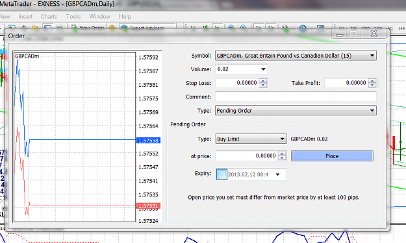406x243 pixels.
Task: Click the 1.57564 price scale value
Action: pyautogui.click(x=148, y=126)
